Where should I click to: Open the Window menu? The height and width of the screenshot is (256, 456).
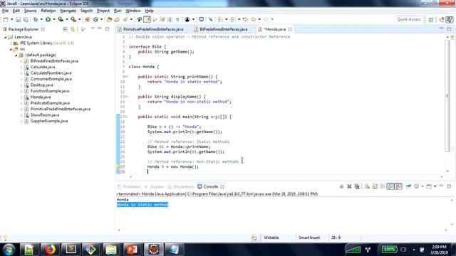pos(133,11)
